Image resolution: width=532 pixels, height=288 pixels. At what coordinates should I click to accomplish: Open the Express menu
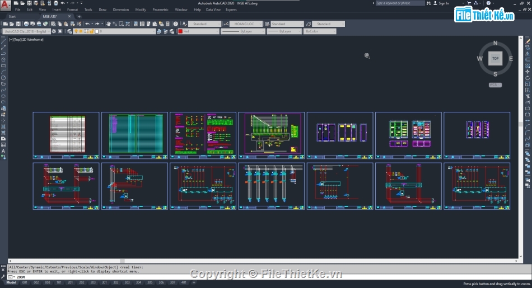[x=231, y=10]
